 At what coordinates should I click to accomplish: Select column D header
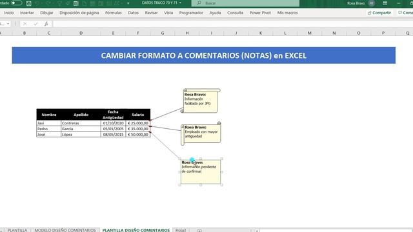coord(81,33)
